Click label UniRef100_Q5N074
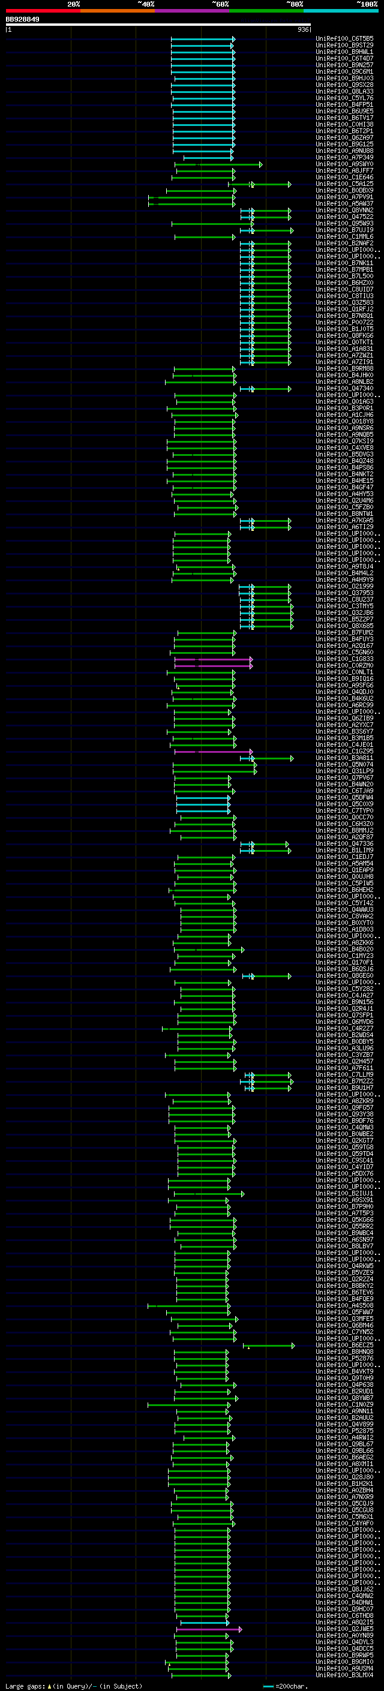 point(344,764)
